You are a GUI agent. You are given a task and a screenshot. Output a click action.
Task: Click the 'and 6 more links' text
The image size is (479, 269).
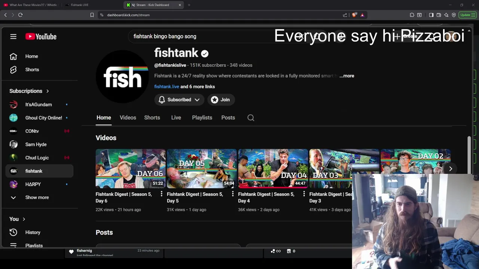198,87
